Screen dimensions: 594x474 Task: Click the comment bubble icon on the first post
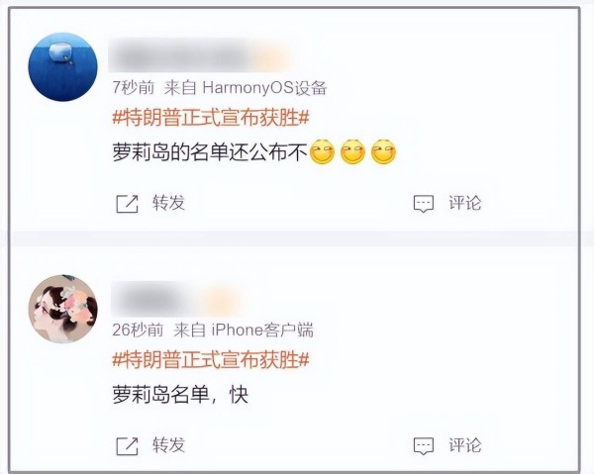[423, 204]
